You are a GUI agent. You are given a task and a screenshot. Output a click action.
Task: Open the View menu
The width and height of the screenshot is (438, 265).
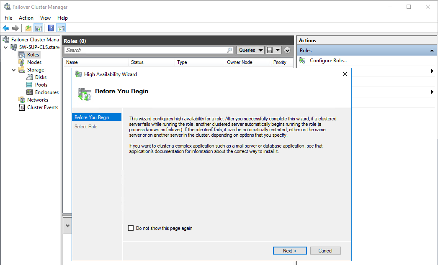45,18
